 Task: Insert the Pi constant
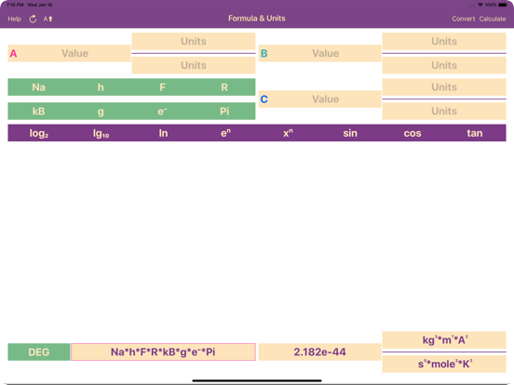tap(224, 111)
